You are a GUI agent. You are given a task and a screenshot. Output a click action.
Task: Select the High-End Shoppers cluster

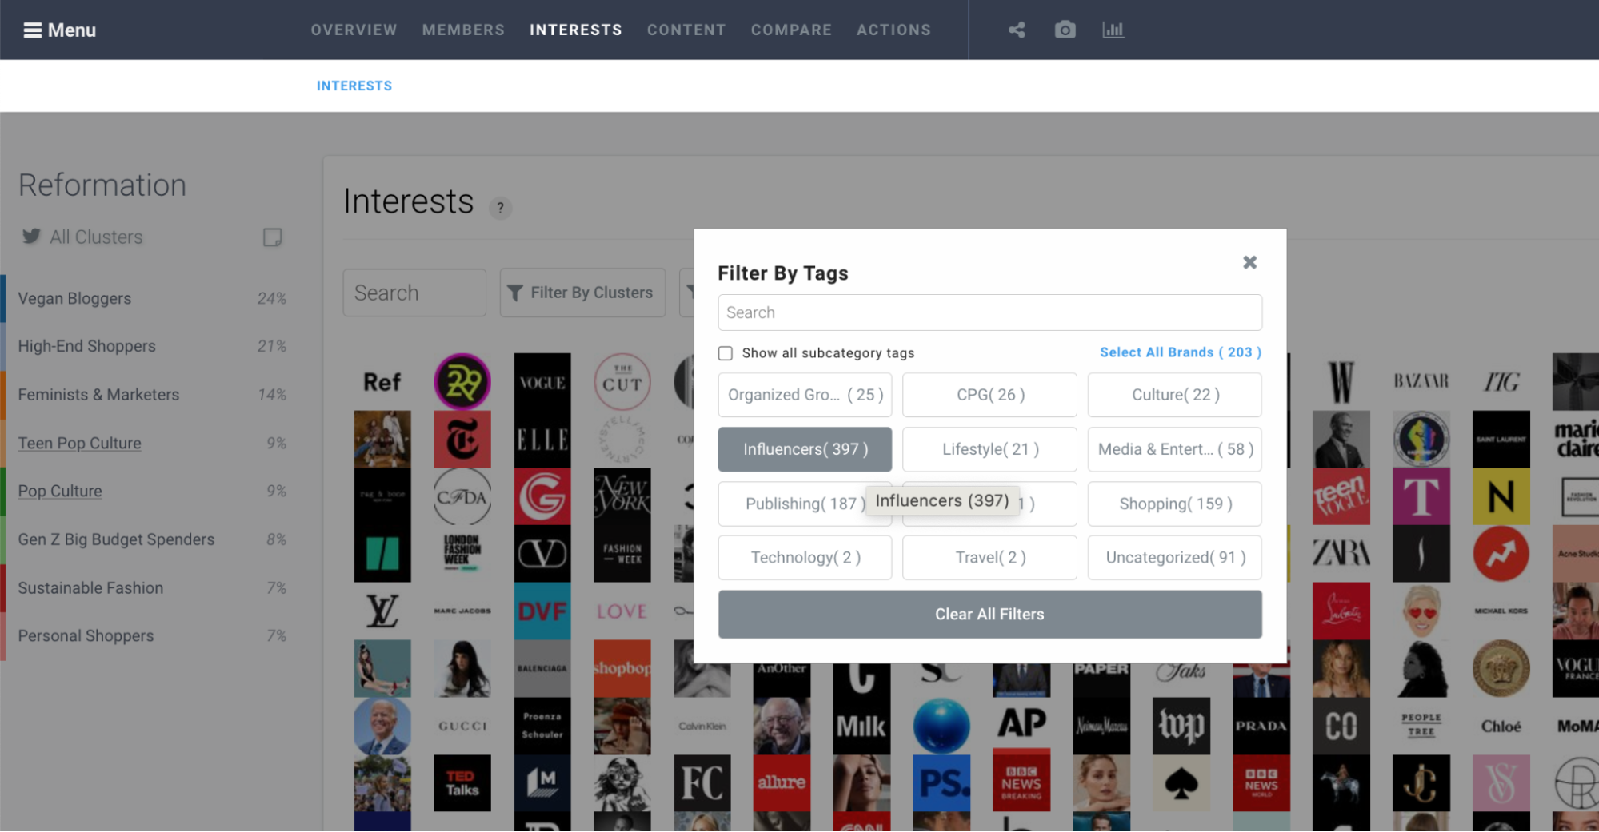(x=152, y=346)
